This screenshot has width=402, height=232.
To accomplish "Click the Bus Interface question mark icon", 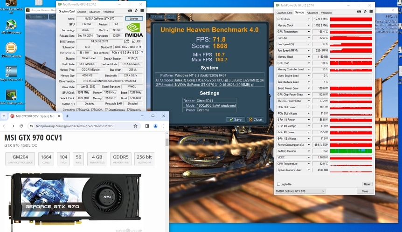I will coord(142,53).
